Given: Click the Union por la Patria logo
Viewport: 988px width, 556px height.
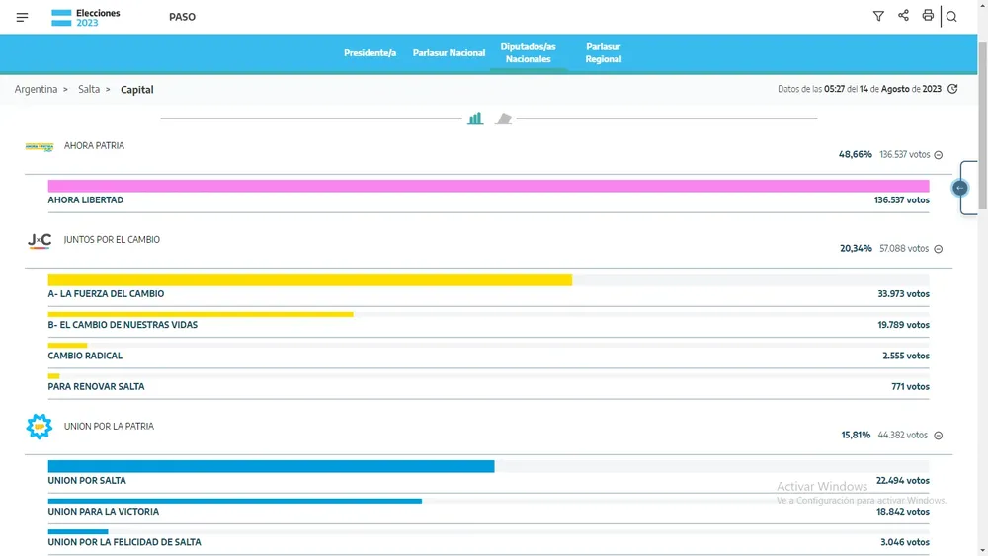Looking at the screenshot, I should [x=39, y=427].
